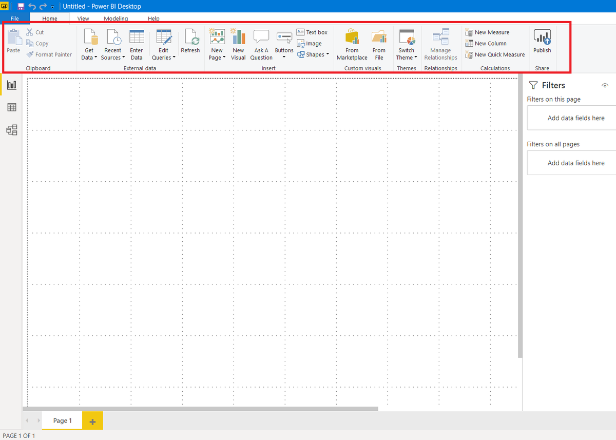Switch to Data view in sidebar

click(11, 107)
